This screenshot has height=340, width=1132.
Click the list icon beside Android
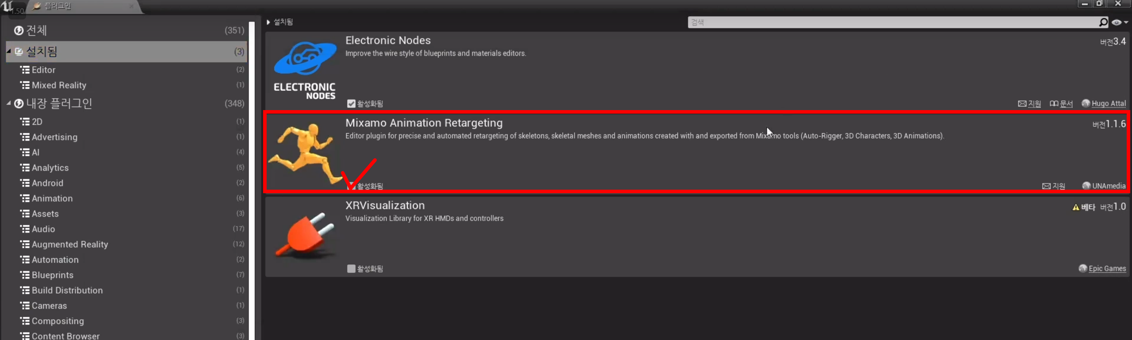[x=25, y=183]
